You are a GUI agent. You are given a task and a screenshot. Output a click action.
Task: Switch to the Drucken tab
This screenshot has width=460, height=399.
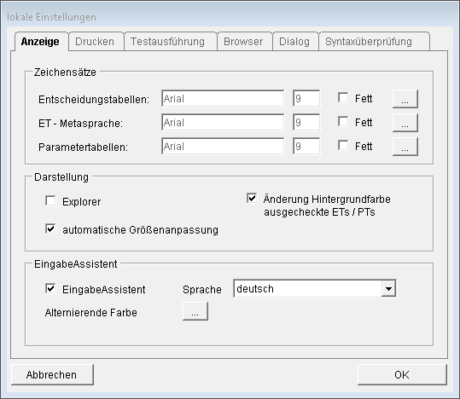coord(96,41)
